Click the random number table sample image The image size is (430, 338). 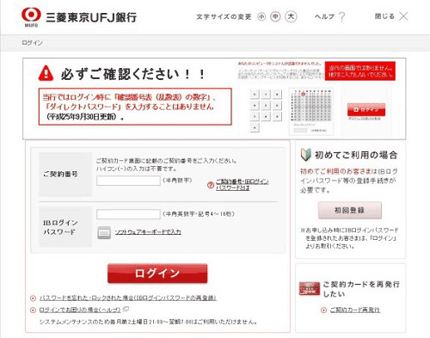point(311,111)
